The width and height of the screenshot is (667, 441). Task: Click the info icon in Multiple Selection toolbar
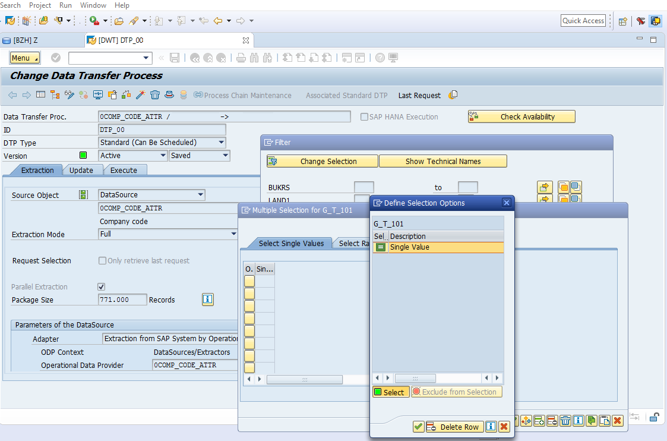(578, 421)
